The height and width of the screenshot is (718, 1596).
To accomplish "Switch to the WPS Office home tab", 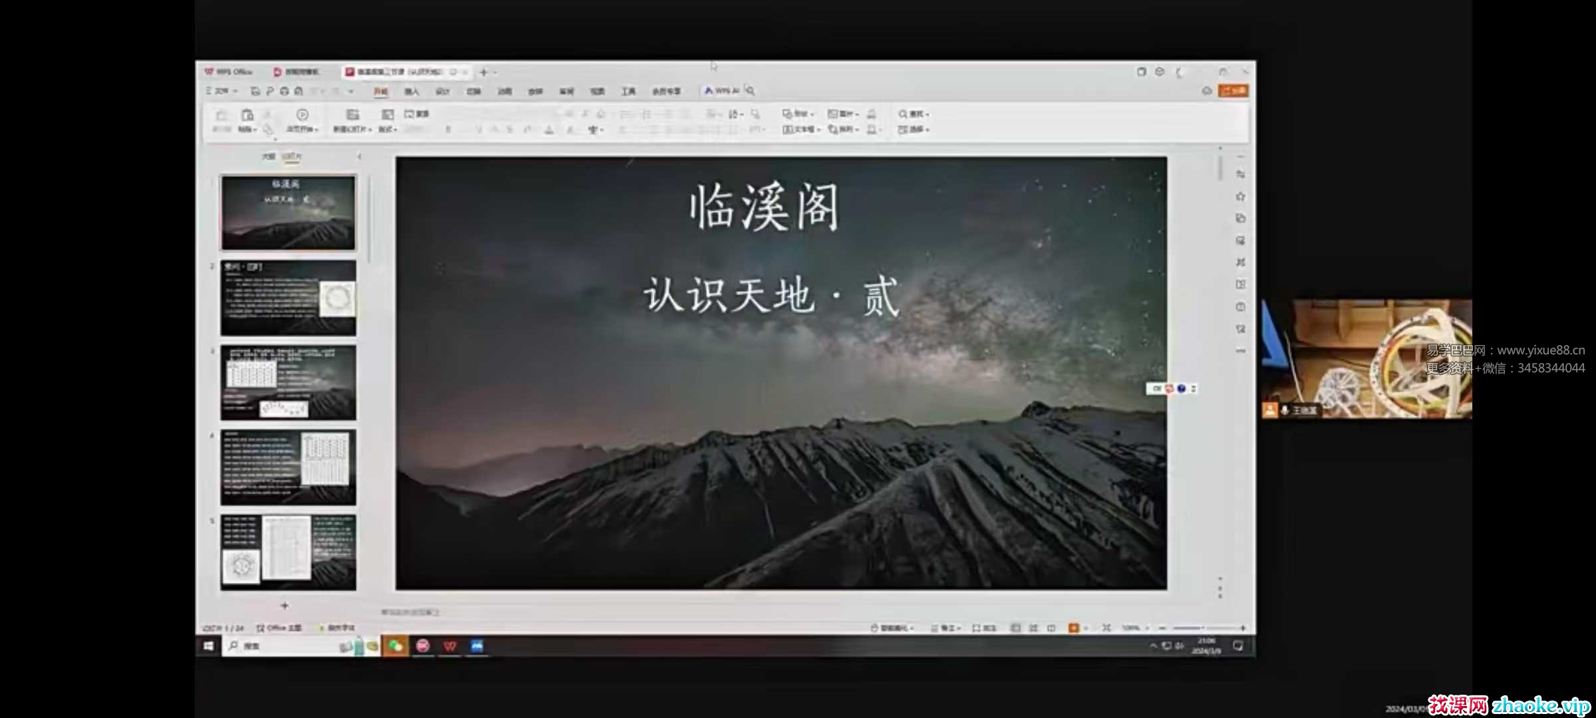I will coord(229,72).
